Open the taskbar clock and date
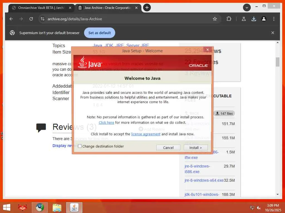Image resolution: width=285 pixels, height=213 pixels. click(273, 207)
